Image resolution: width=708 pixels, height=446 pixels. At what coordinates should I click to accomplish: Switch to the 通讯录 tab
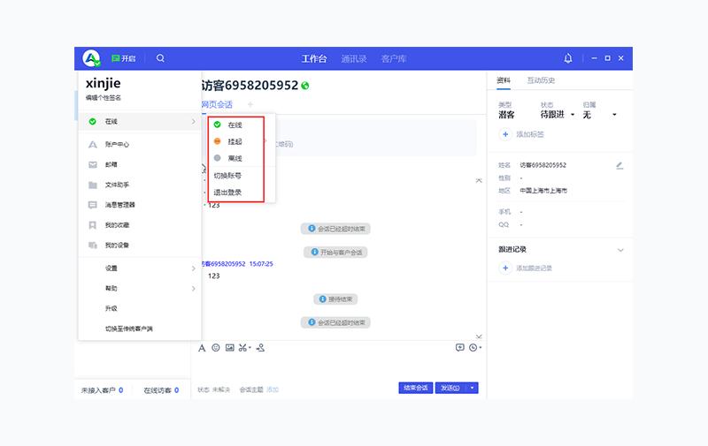(x=353, y=58)
